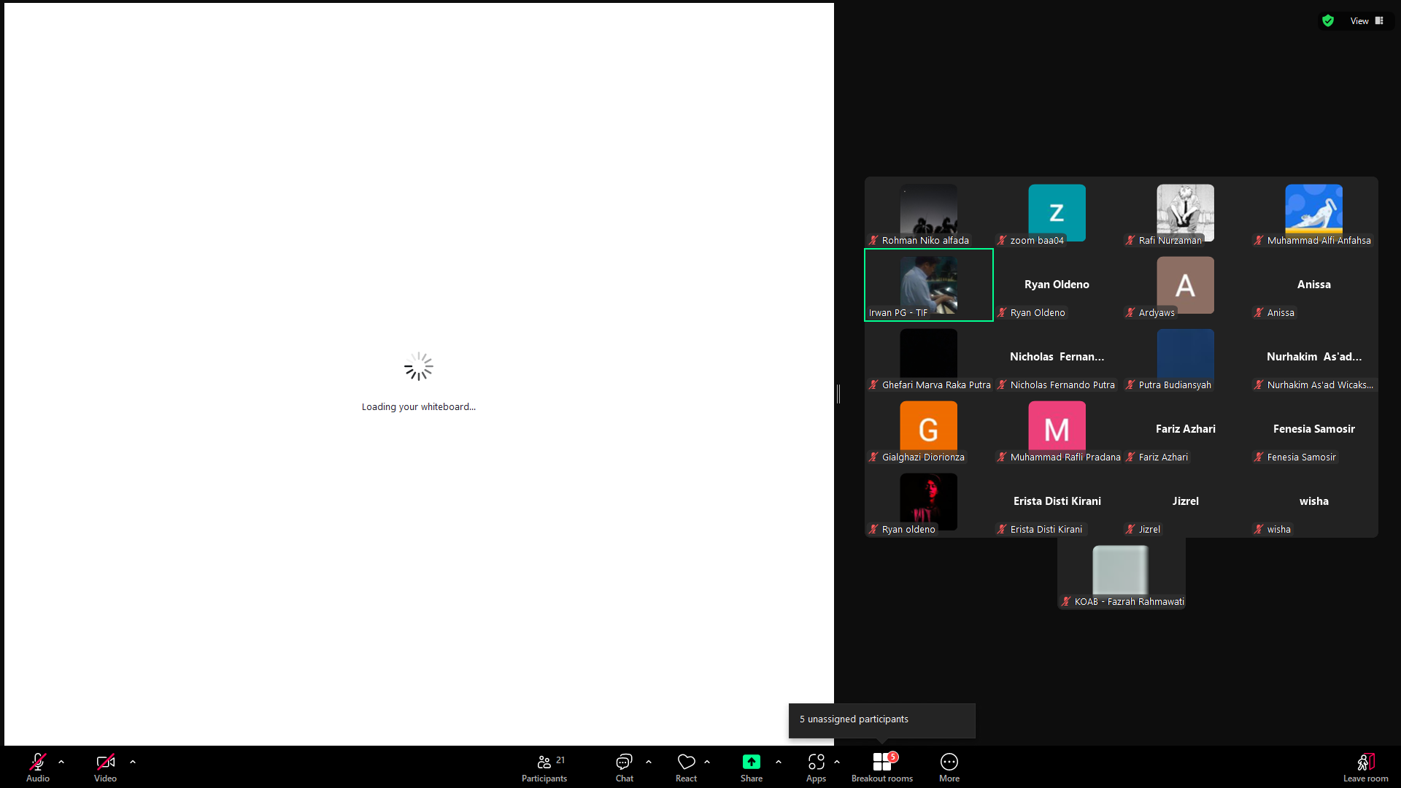Select Irwan PG - TIF active speaker tile
This screenshot has height=788, width=1401.
pos(929,285)
